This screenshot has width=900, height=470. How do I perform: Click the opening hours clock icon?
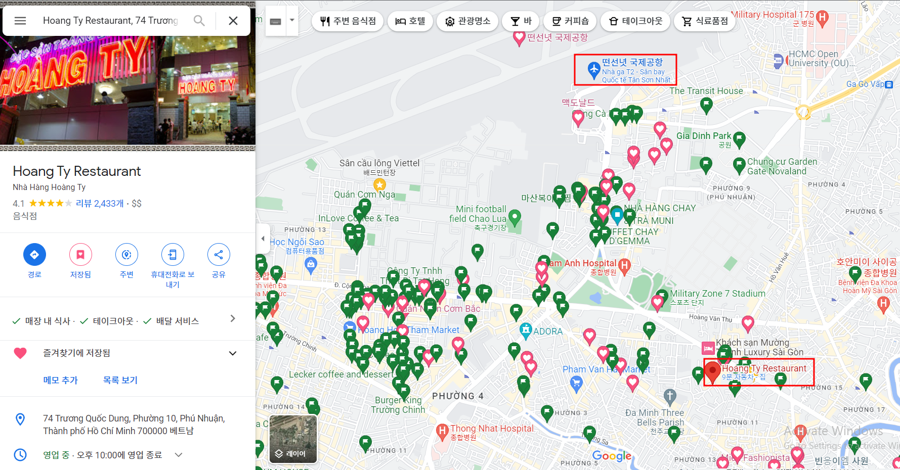(20, 455)
